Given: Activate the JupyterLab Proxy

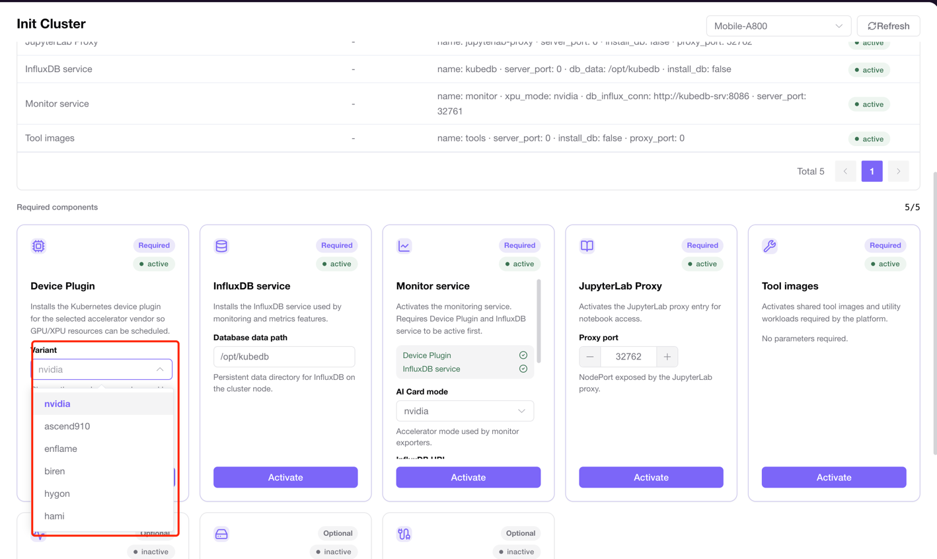Looking at the screenshot, I should pyautogui.click(x=651, y=477).
